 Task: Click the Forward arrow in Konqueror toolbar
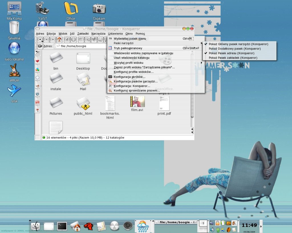pos(53,39)
